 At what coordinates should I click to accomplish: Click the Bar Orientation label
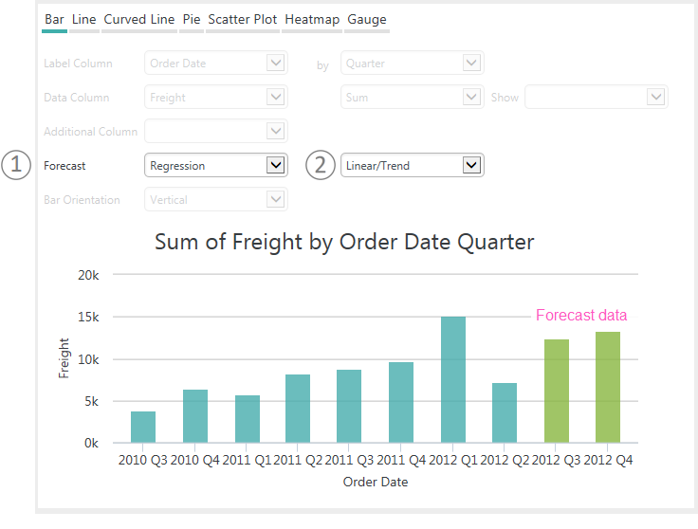point(82,200)
